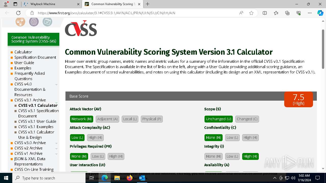The width and height of the screenshot is (326, 183).
Task: Select Attack Vector Network (N)
Action: (x=81, y=119)
